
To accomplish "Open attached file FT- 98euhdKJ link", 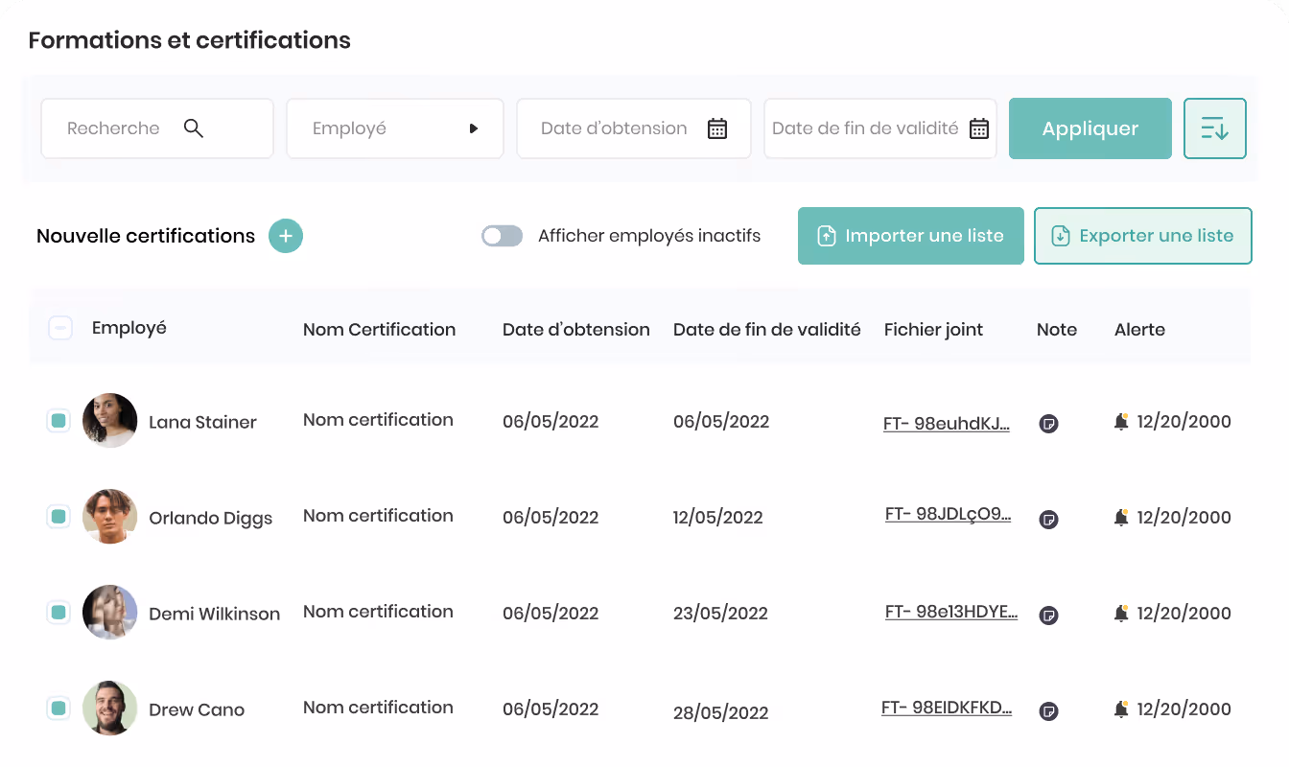I will 947,424.
